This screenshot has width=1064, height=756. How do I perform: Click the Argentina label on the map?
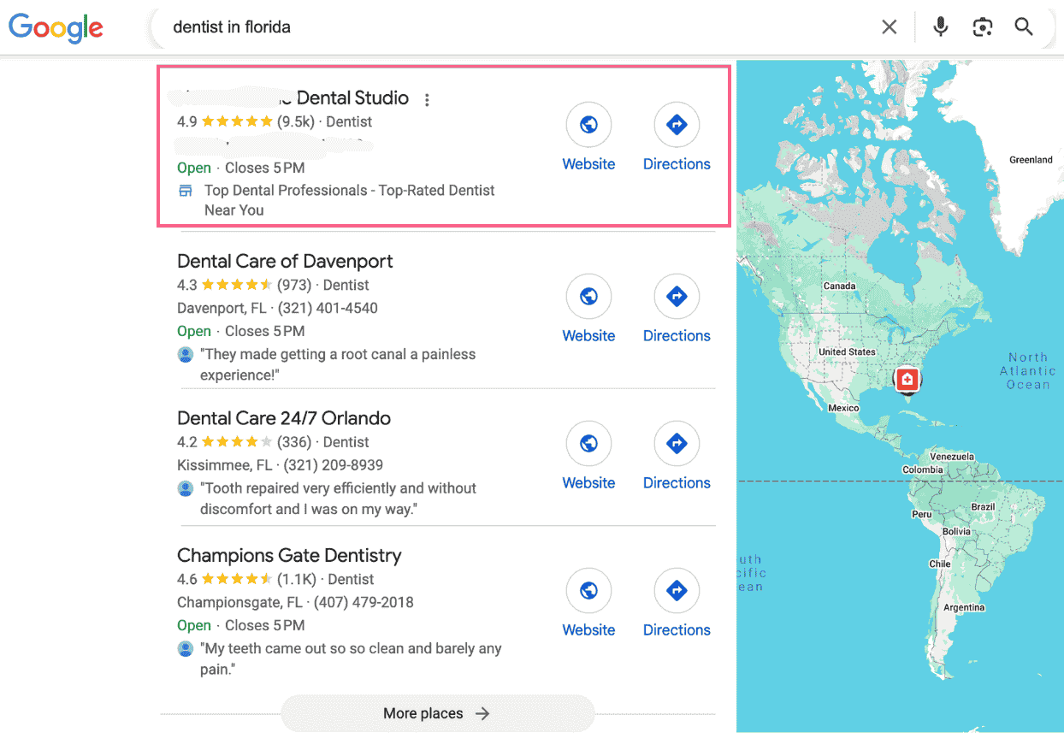point(964,608)
